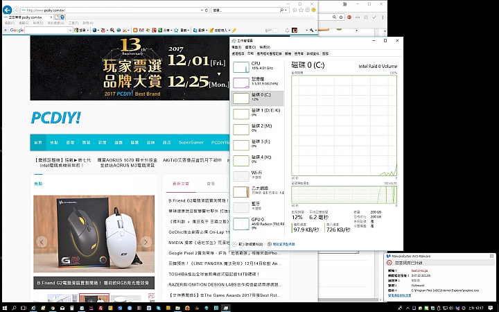499x312 pixels.
Task: Open the Windows Start button
Action: (x=4, y=308)
